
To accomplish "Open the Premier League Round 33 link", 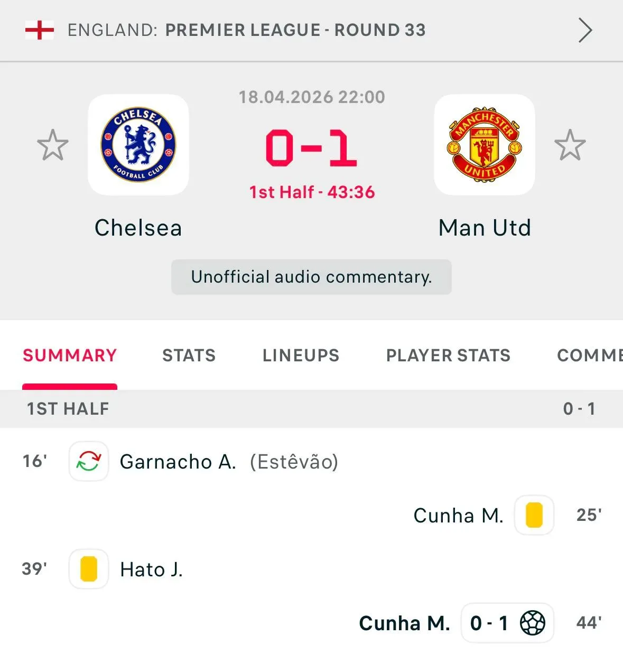I will pos(295,30).
